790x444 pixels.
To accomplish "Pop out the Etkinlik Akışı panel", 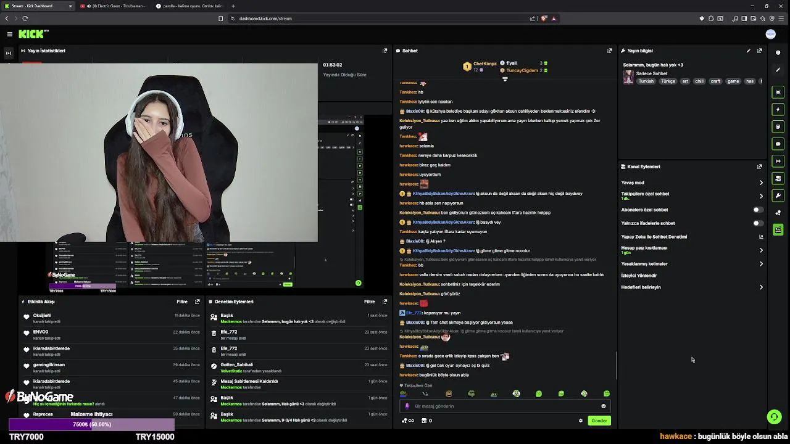I will coord(197,302).
